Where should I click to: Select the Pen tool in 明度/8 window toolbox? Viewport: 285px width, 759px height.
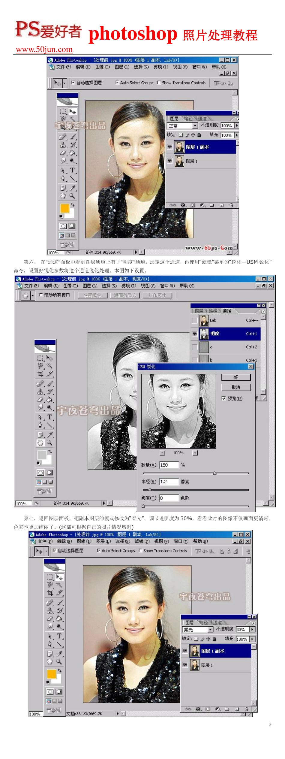point(40,425)
